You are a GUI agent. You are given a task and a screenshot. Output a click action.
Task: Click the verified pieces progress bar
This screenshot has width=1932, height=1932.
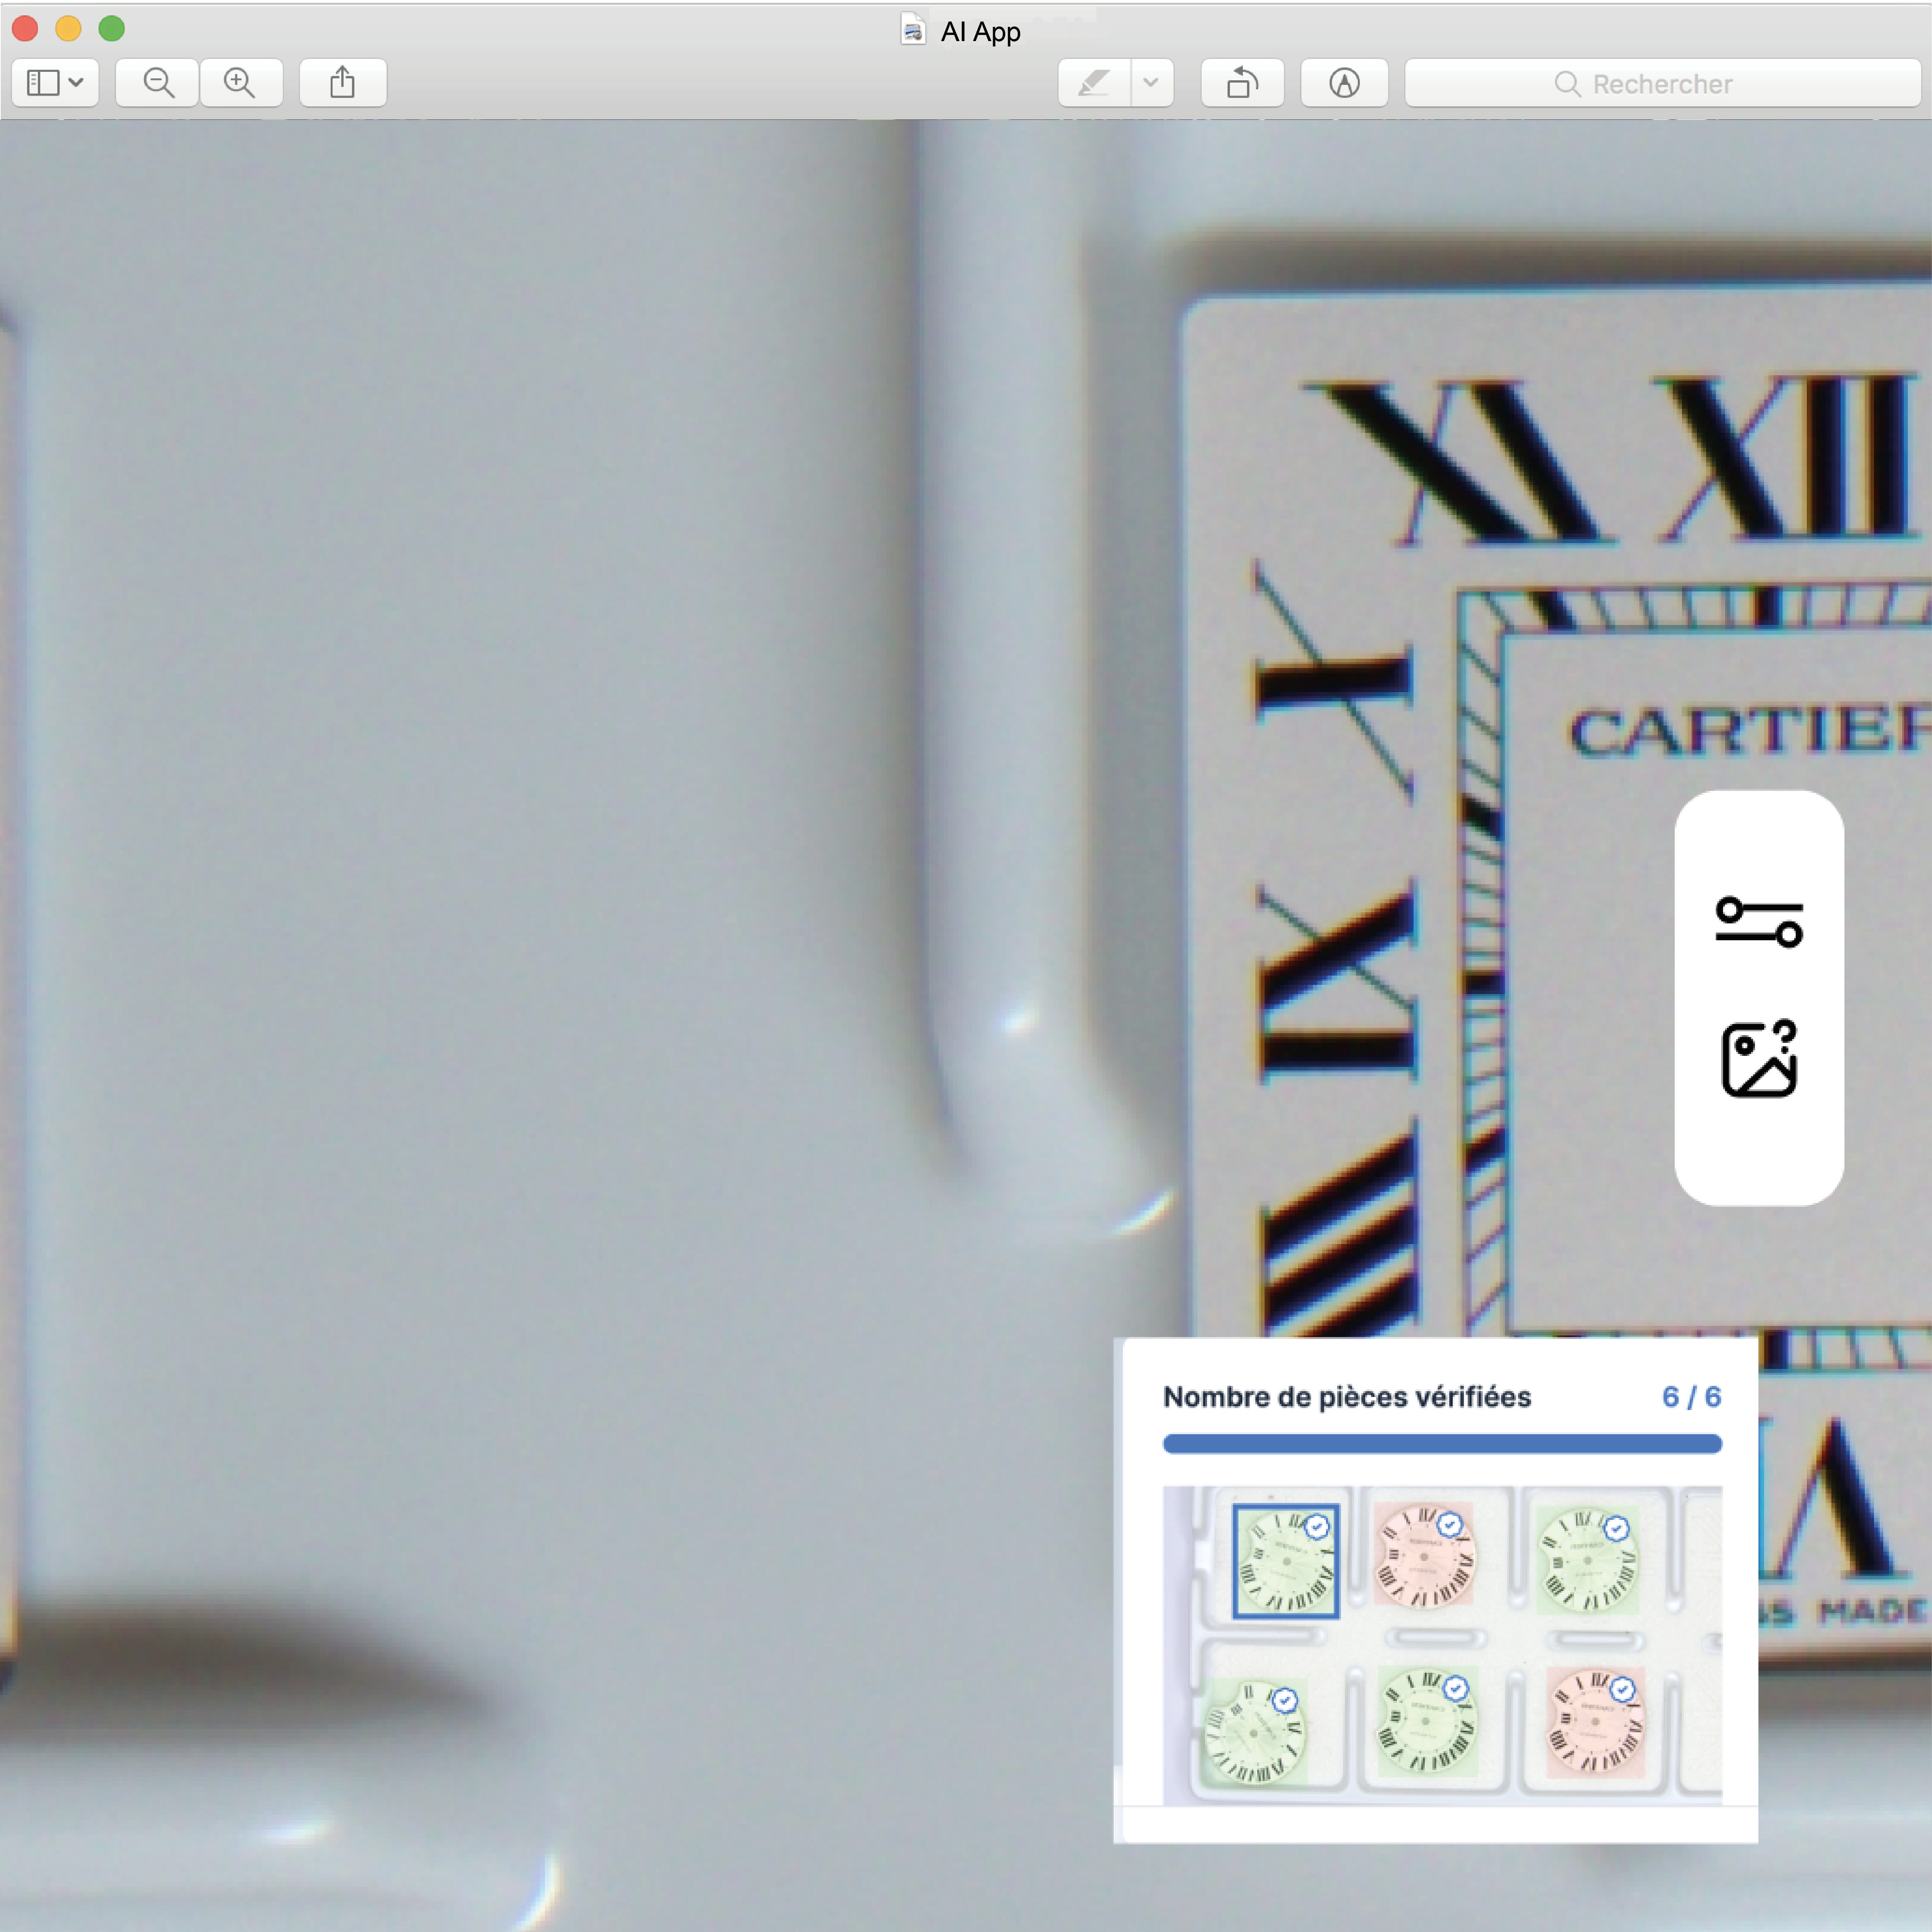coord(1442,1444)
